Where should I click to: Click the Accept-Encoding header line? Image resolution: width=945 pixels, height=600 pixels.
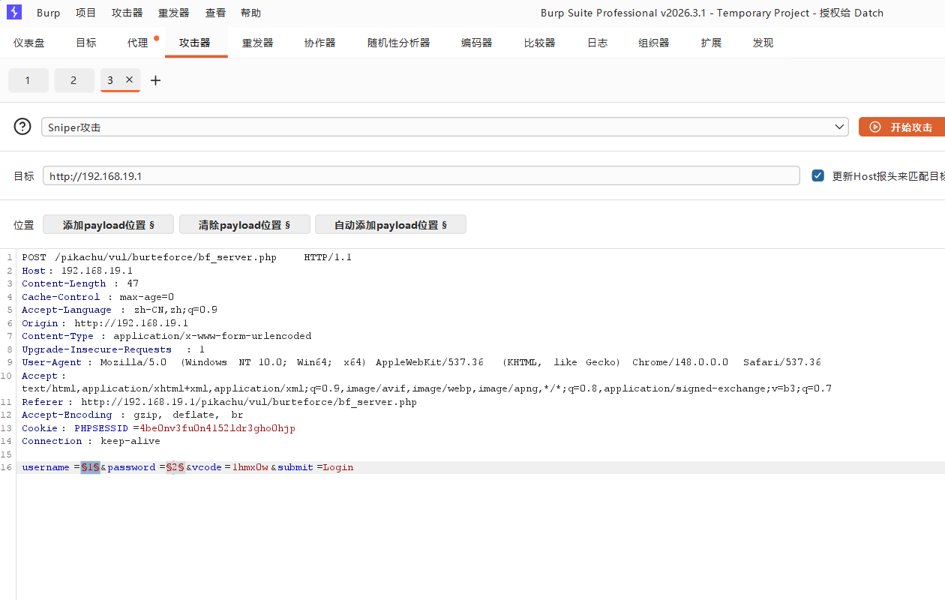click(133, 415)
